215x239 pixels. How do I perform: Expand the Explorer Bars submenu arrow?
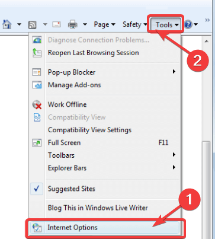tap(174, 167)
